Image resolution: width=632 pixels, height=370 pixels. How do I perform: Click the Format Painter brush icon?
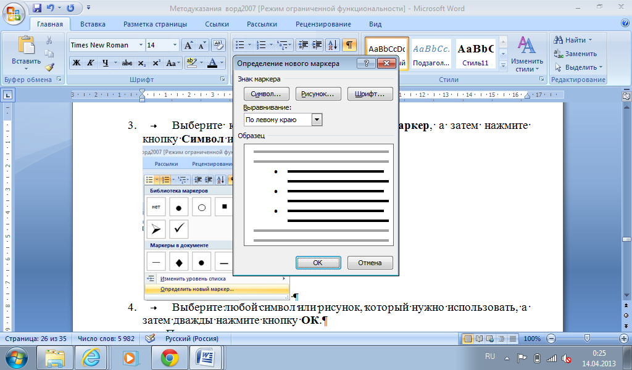pyautogui.click(x=49, y=67)
